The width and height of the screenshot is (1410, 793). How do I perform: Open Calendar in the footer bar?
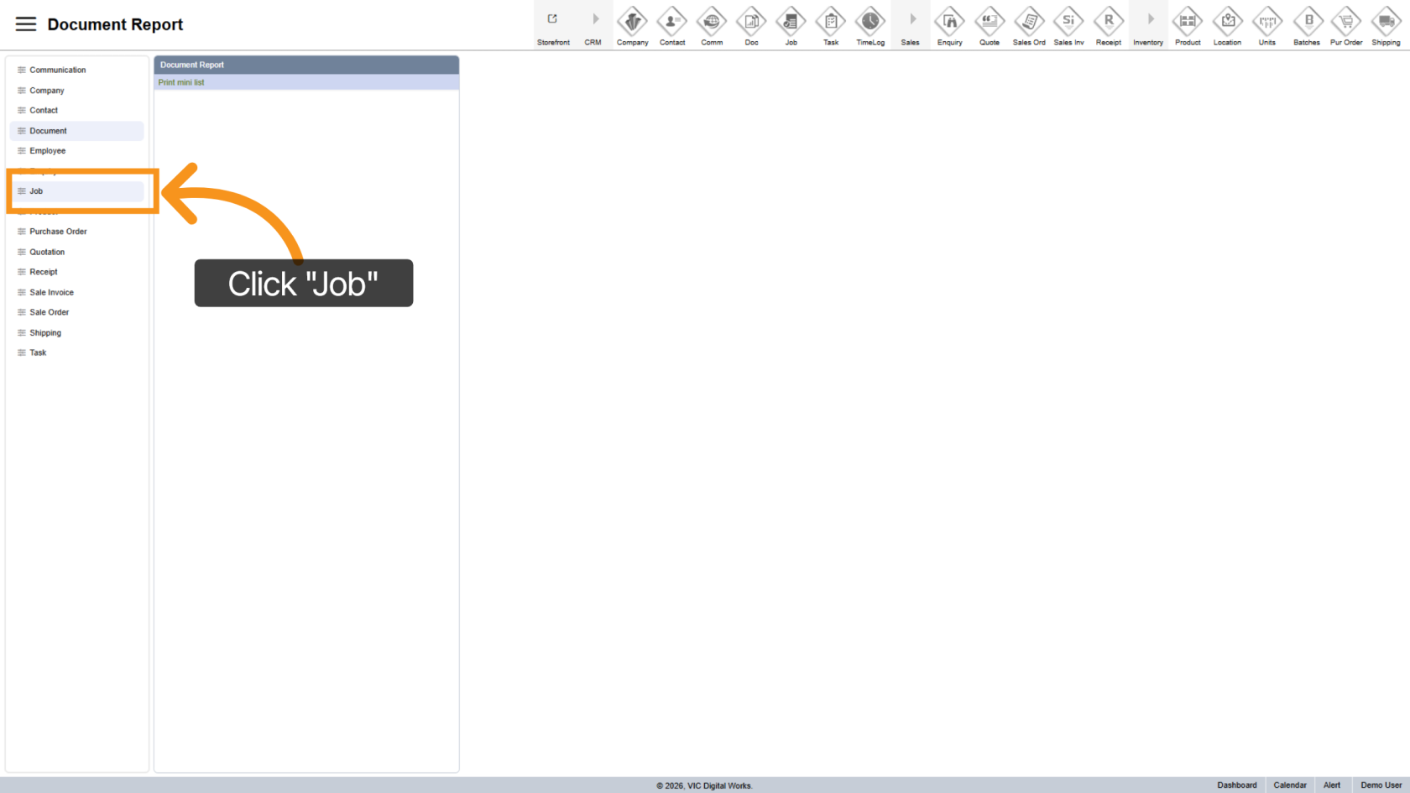tap(1289, 785)
